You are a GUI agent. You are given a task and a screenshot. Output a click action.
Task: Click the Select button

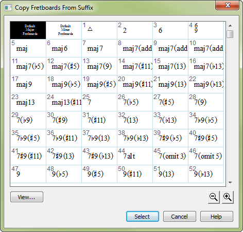[x=143, y=217]
